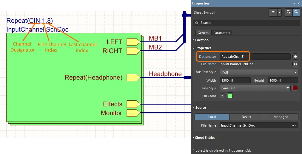The height and width of the screenshot is (154, 302).
Task: Select the Headphone net label
Action: tap(165, 74)
